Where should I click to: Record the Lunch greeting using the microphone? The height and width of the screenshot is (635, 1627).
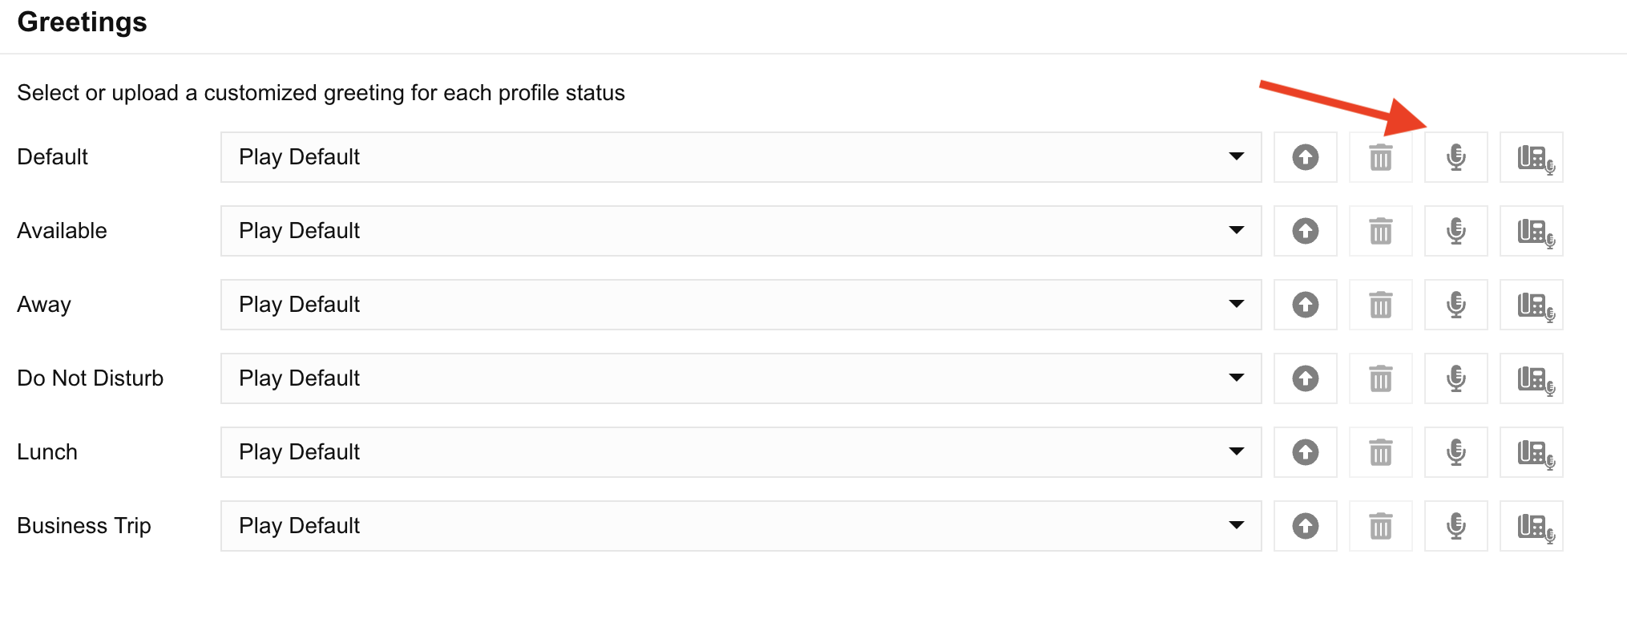(x=1456, y=452)
